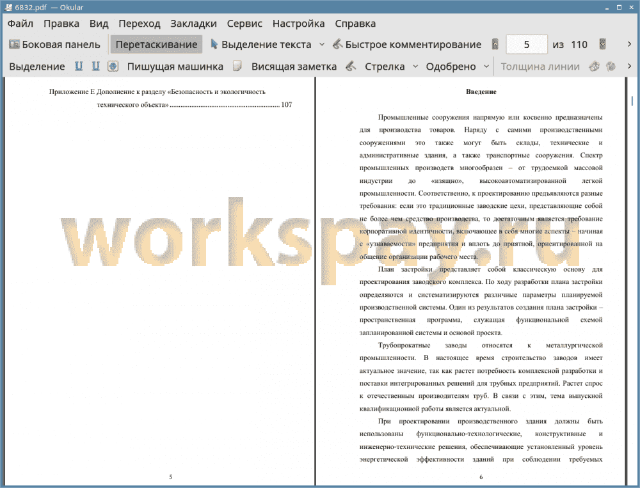Image resolution: width=640 pixels, height=488 pixels.
Task: Select the underline icon right after Выделение
Action: coord(79,66)
